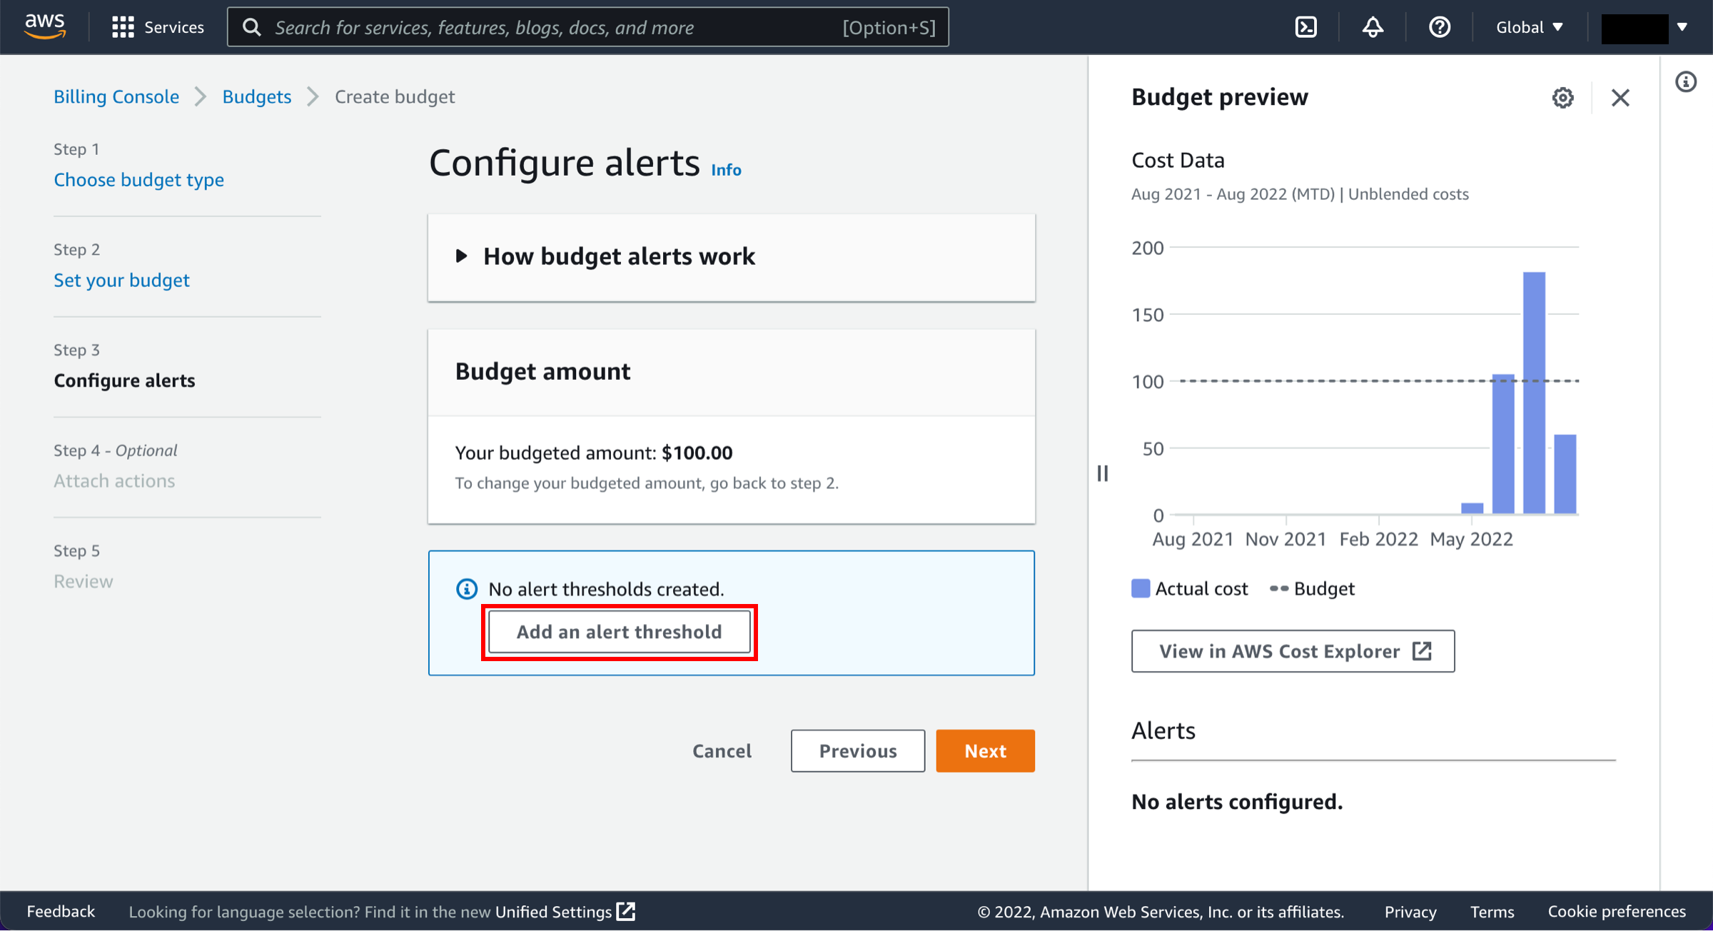Click the info icon next to Configure alerts
1713x931 pixels.
pos(727,171)
